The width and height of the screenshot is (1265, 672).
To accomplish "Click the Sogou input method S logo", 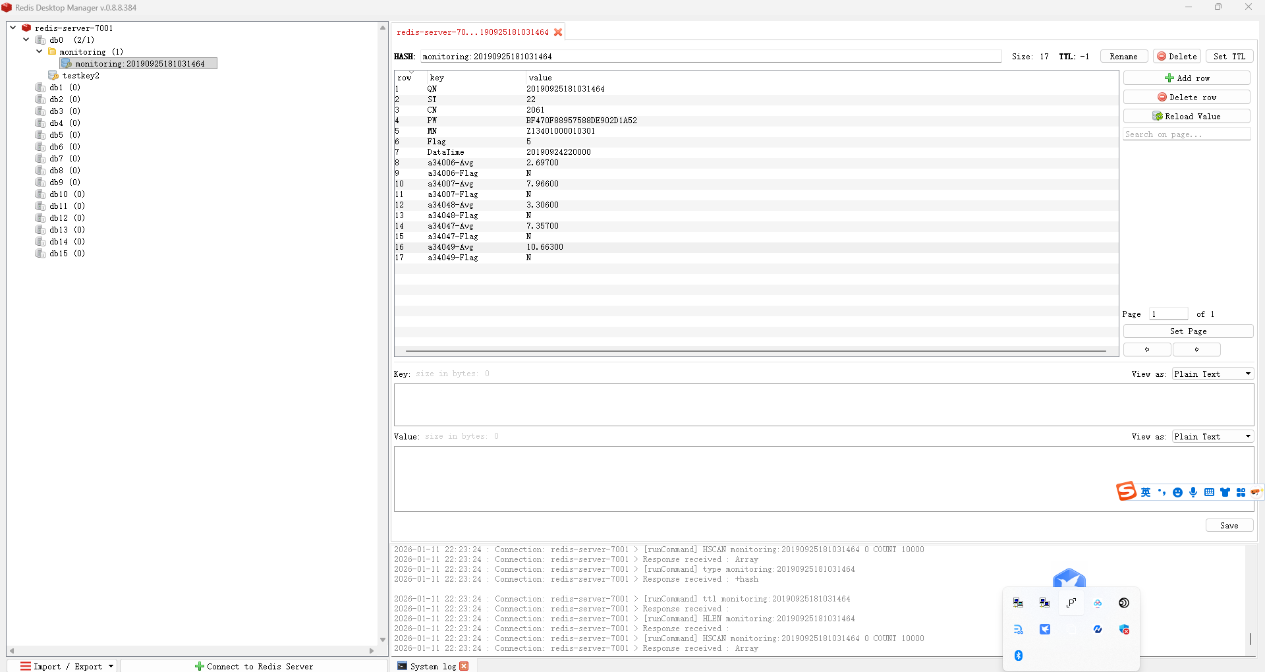I will (1126, 491).
